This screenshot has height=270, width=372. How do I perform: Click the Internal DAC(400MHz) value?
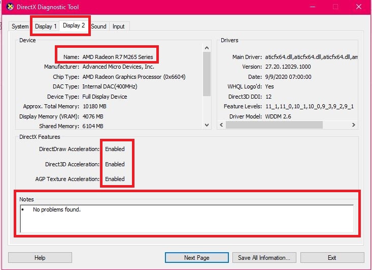pos(110,86)
